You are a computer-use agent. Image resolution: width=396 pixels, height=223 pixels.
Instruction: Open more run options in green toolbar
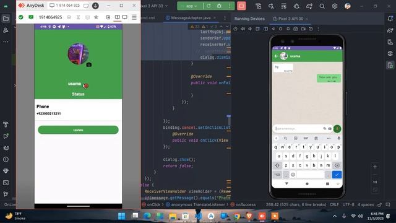pyautogui.click(x=230, y=6)
